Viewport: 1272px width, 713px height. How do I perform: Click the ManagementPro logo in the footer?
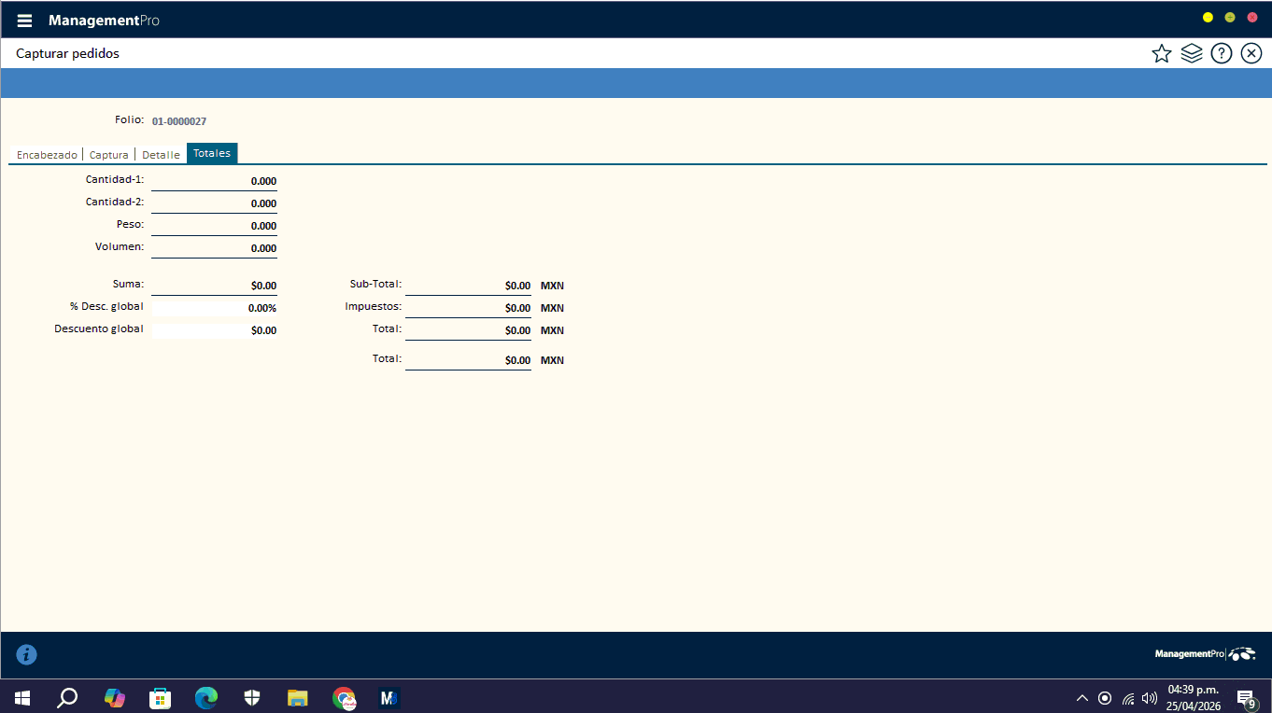coord(1205,654)
